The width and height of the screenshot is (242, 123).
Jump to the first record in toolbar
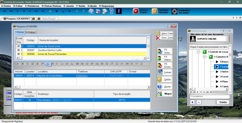click(x=5, y=11)
